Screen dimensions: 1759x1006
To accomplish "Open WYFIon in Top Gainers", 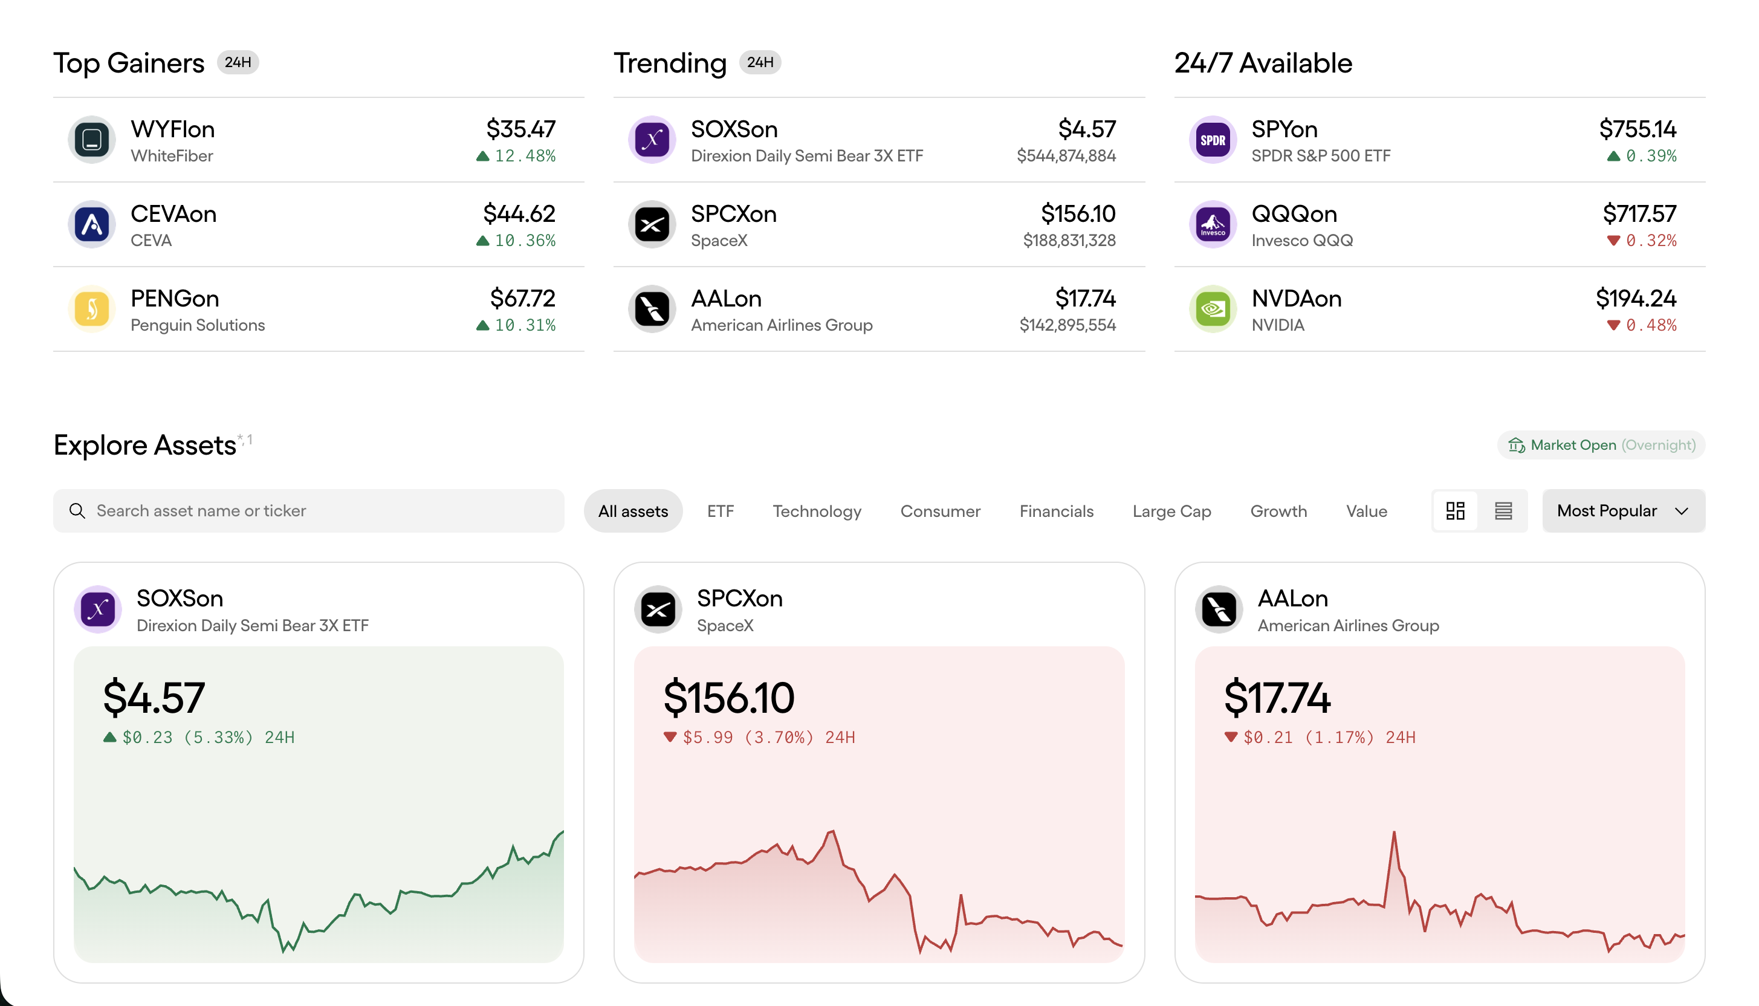I will click(319, 140).
